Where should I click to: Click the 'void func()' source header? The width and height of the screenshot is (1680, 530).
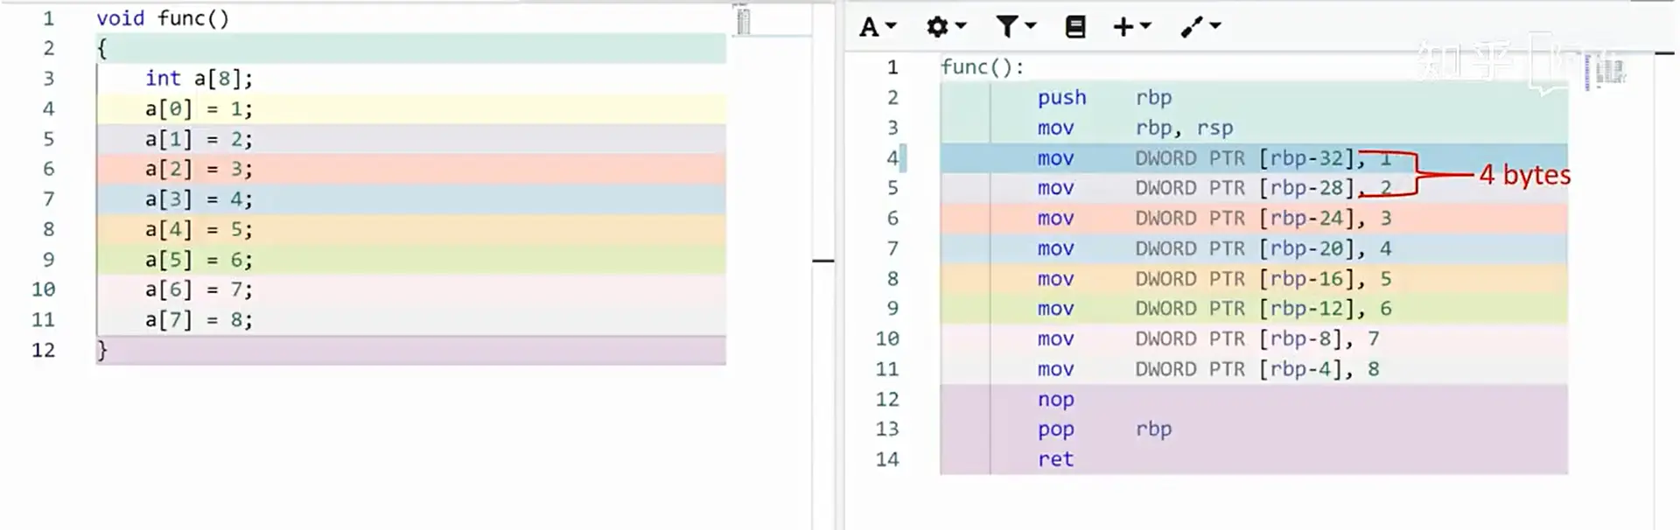[x=163, y=18]
